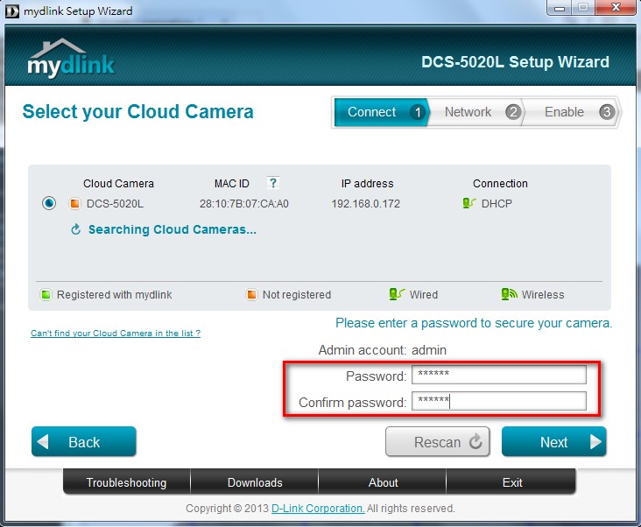
Task: Click the IP address column header
Action: tap(367, 184)
